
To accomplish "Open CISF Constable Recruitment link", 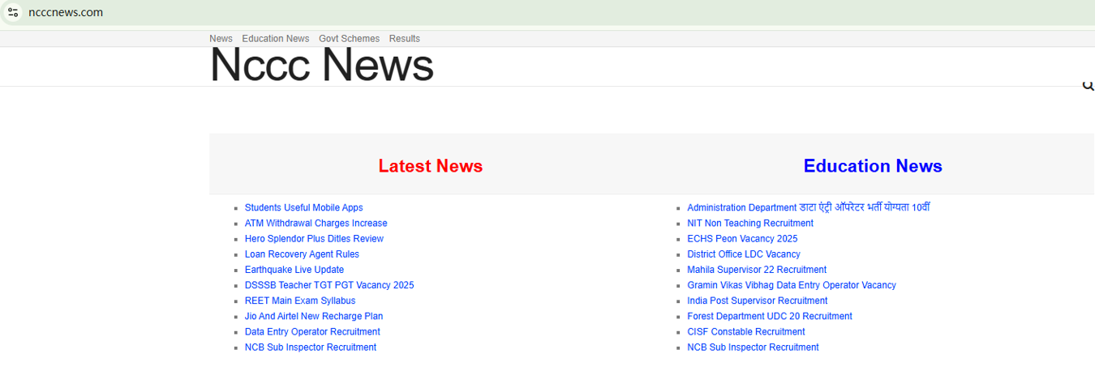I will [745, 332].
